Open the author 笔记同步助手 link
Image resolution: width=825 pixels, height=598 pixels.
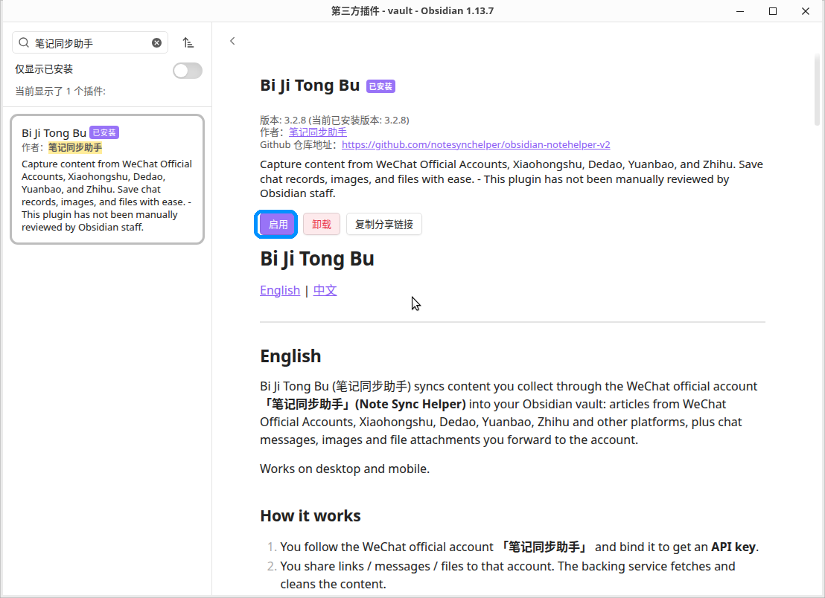coord(318,132)
